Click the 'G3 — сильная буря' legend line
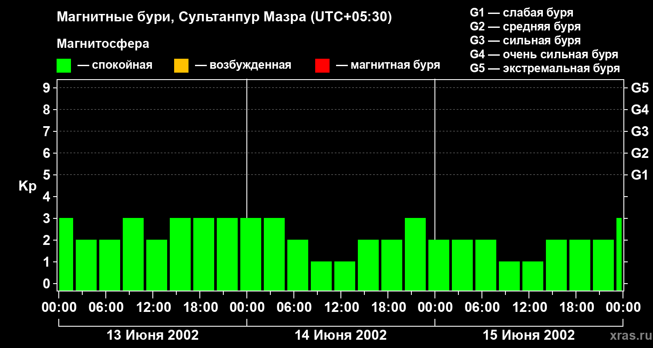 tap(525, 40)
